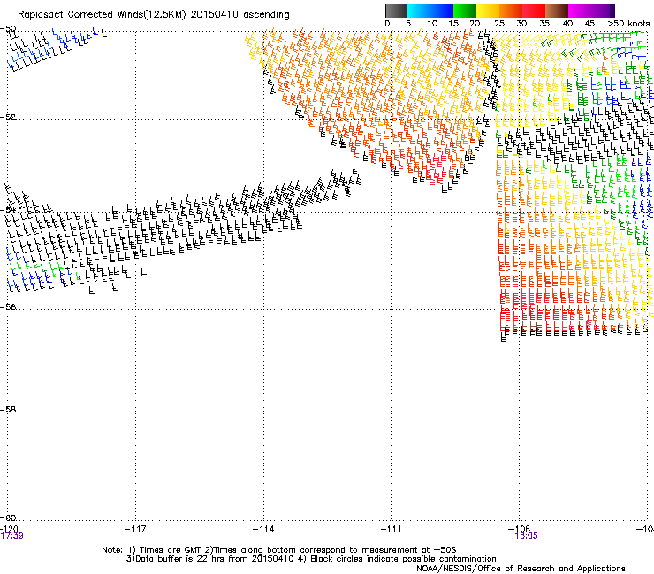The image size is (654, 574).
Task: Click the '>50 knots' legend label
Action: [628, 24]
